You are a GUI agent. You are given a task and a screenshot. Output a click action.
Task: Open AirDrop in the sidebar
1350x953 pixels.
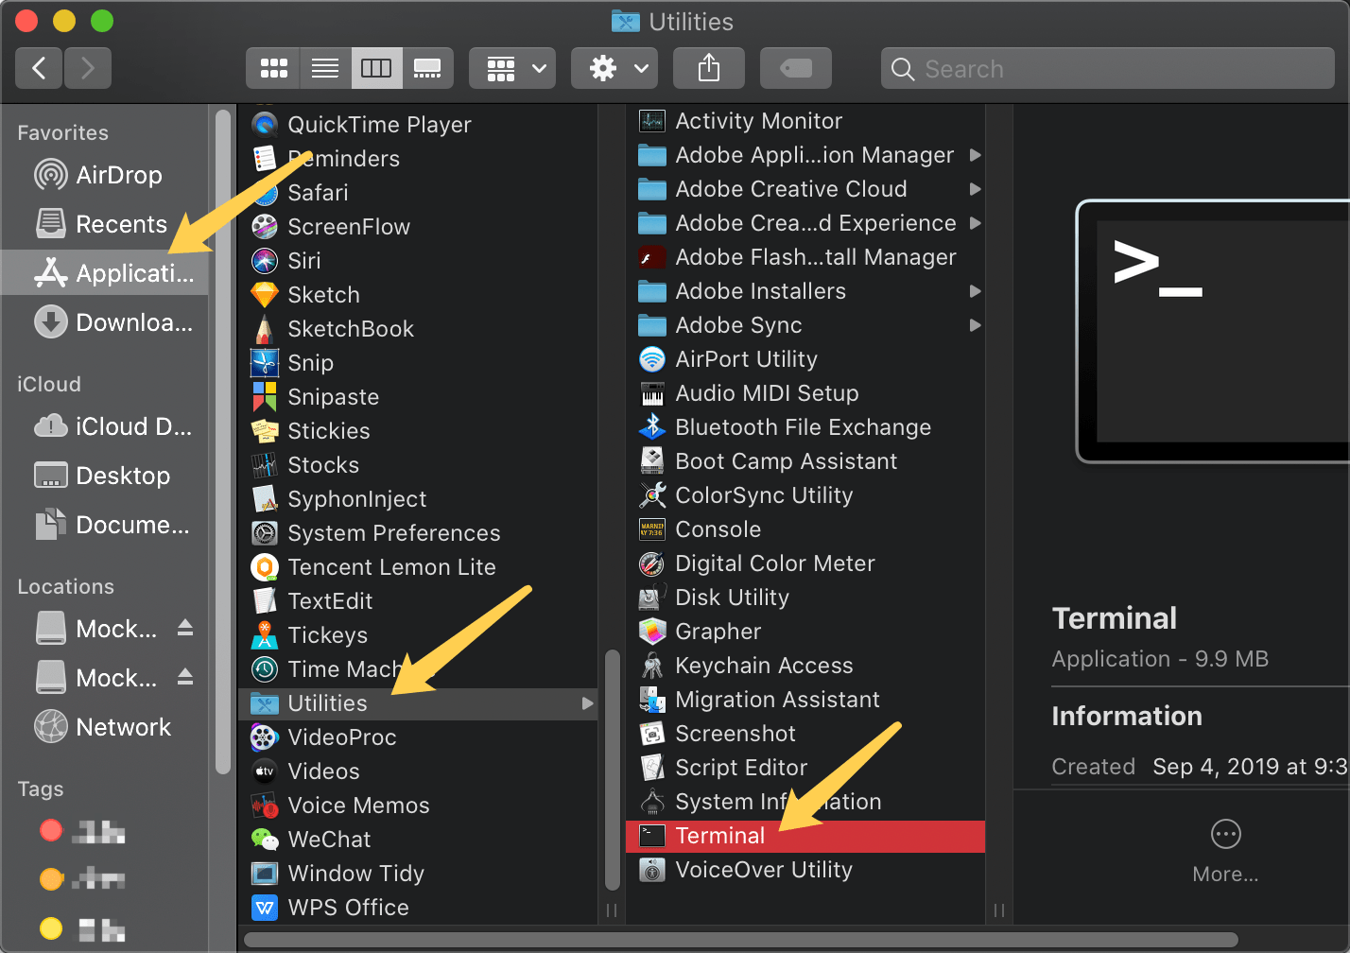[104, 175]
